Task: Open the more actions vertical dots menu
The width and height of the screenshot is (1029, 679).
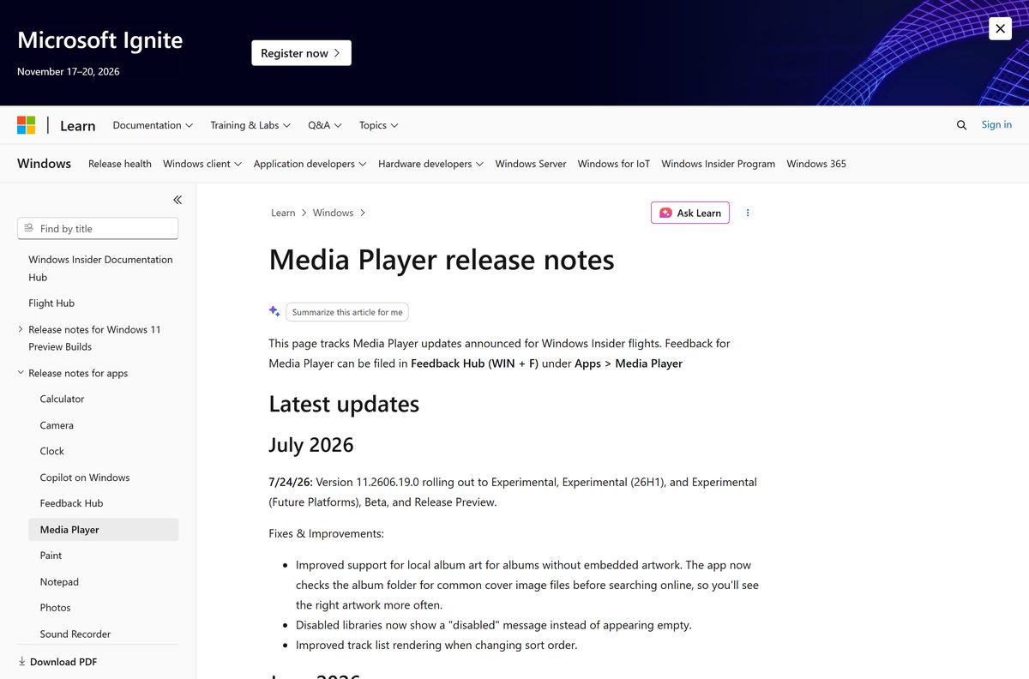Action: click(x=748, y=213)
